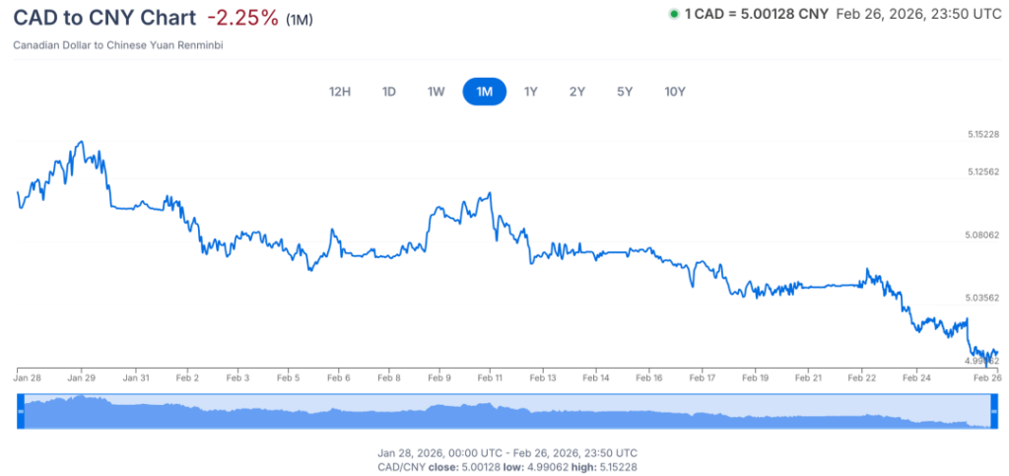This screenshot has height=476, width=1009.
Task: Show the 10Y chart range
Action: pos(675,92)
